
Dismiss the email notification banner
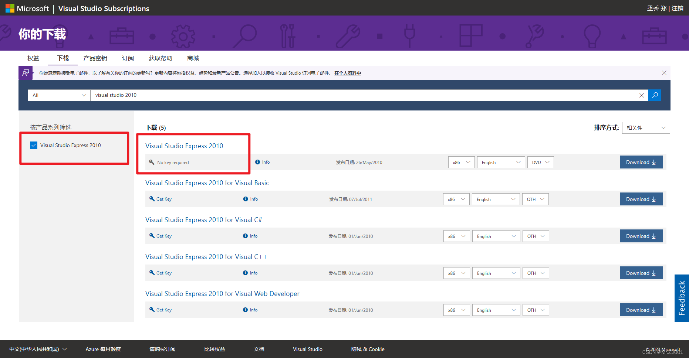pos(664,73)
